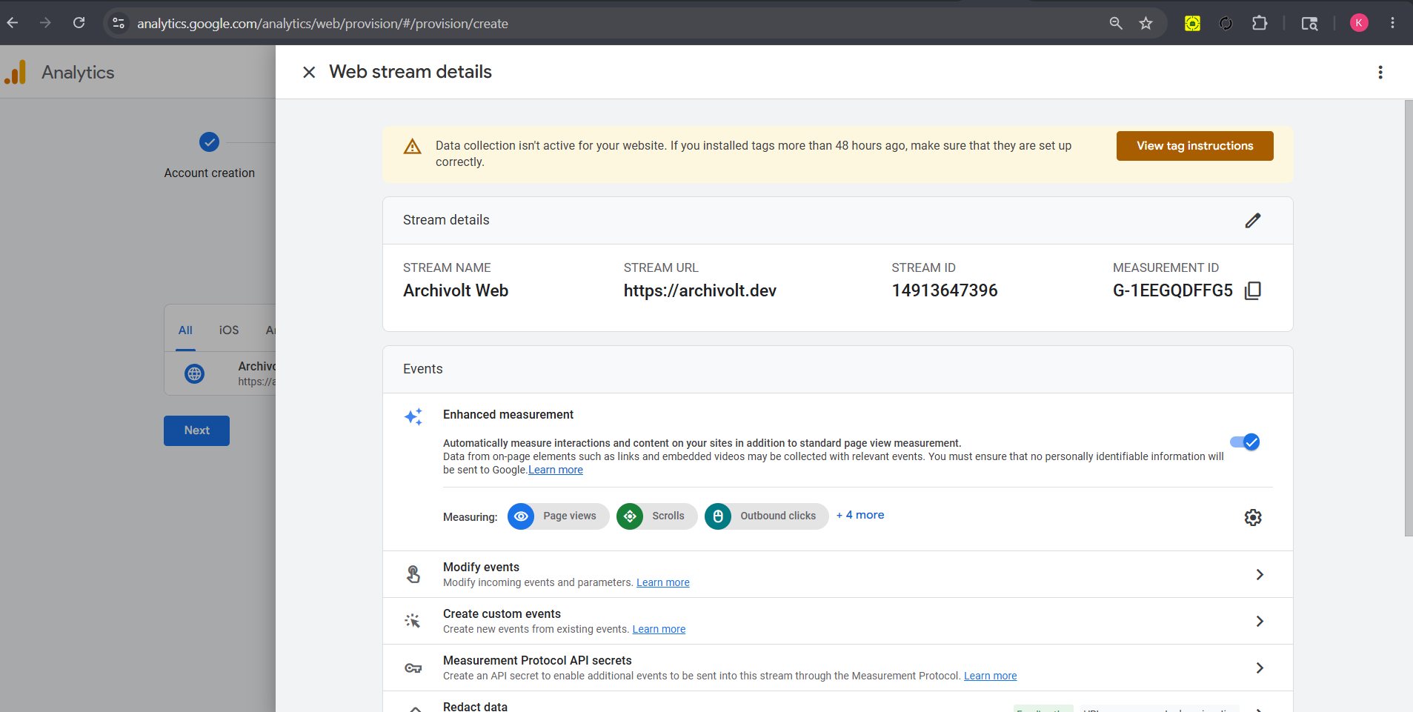
Task: Click the warning triangle icon in banner
Action: pos(412,147)
